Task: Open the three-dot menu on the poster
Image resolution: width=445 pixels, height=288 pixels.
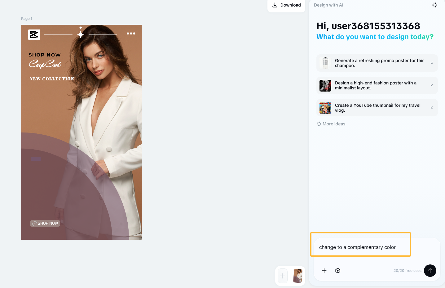Action: click(131, 34)
